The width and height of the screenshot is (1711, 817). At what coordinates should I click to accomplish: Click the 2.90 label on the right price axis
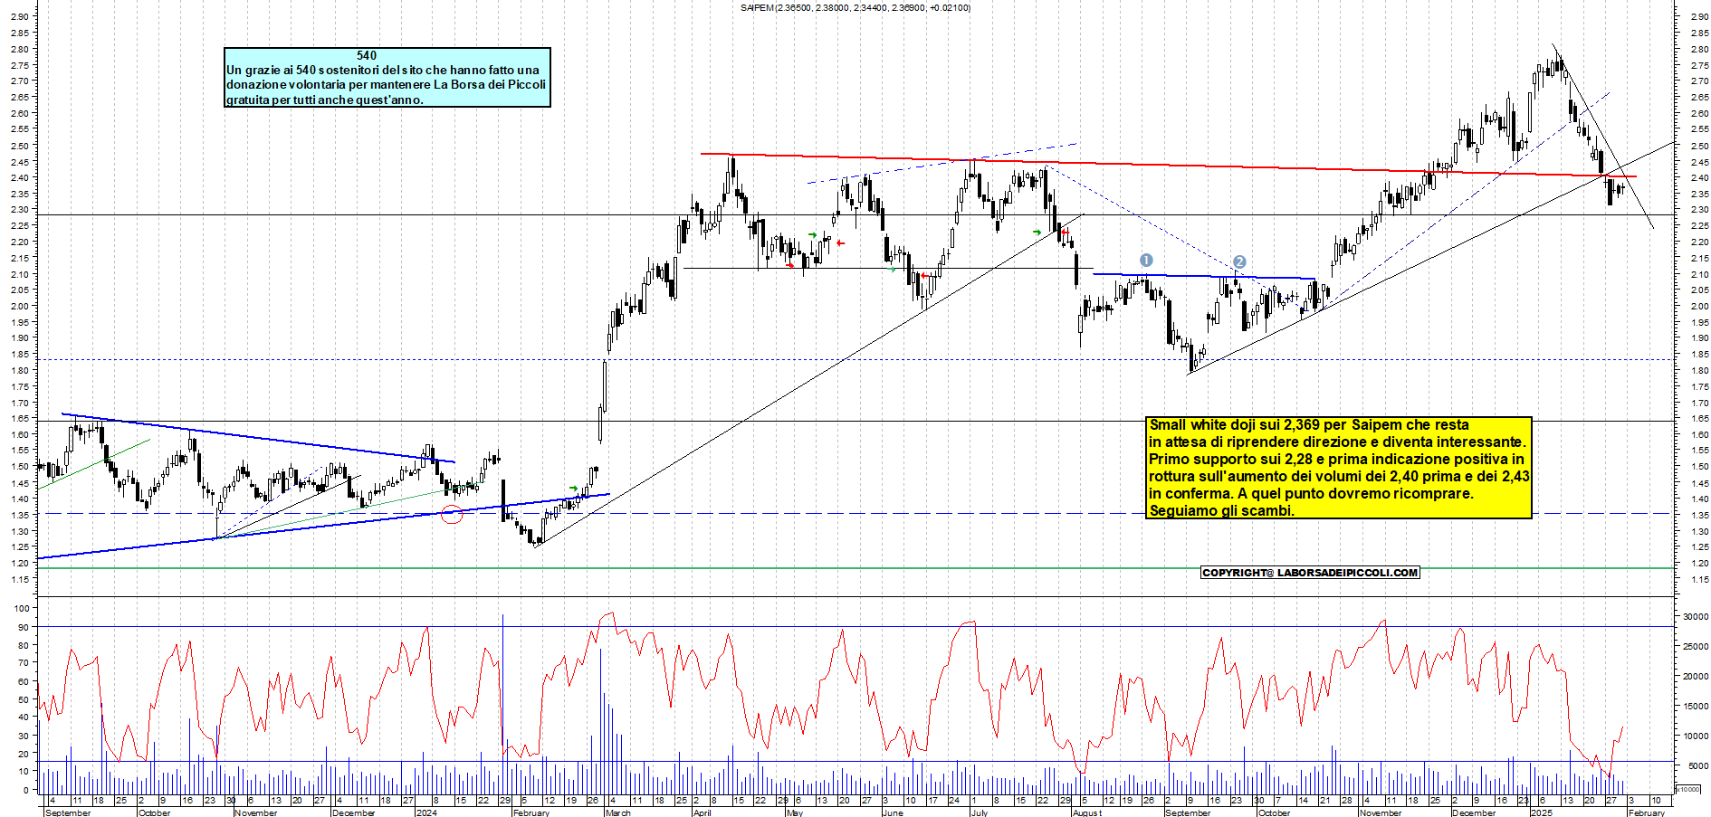[x=1699, y=16]
